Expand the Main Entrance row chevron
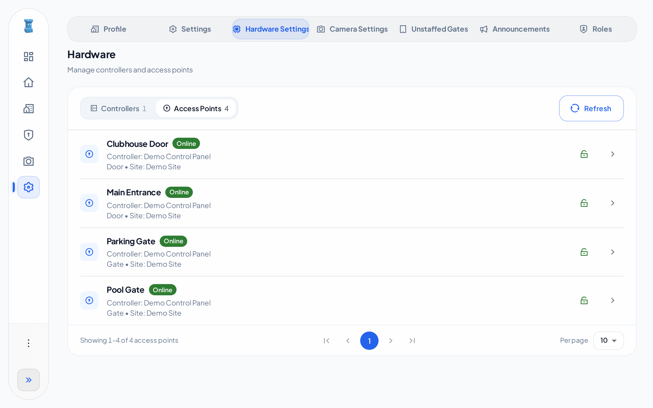653x408 pixels. pyautogui.click(x=612, y=203)
